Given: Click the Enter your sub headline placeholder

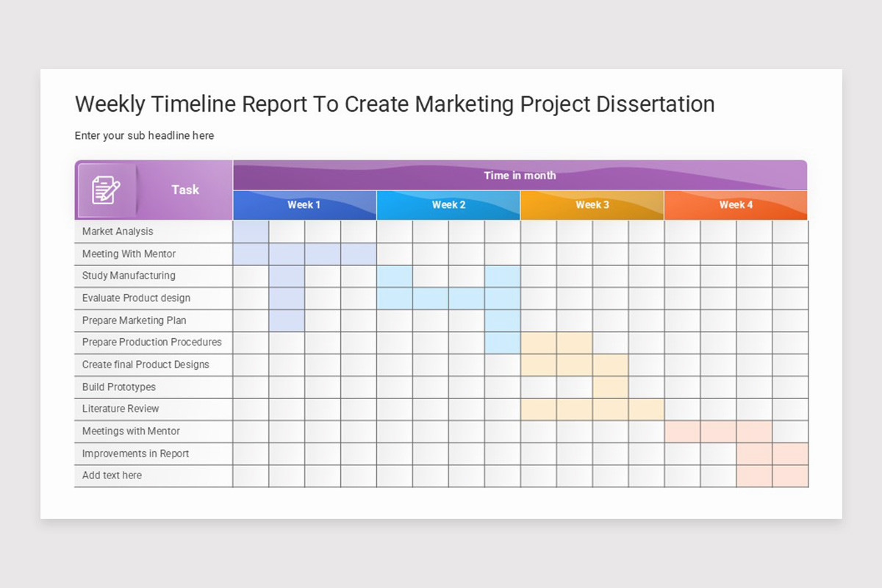Looking at the screenshot, I should pos(144,135).
